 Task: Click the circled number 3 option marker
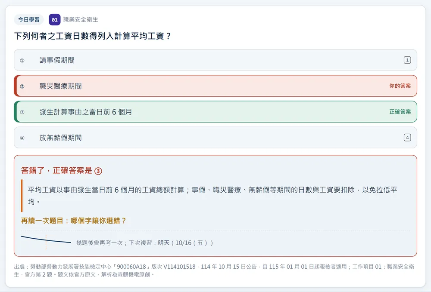tap(22, 112)
